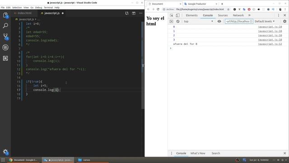Image resolution: width=289 pixels, height=163 pixels.
Task: Select the Console tab in DevTools
Action: pyautogui.click(x=208, y=15)
